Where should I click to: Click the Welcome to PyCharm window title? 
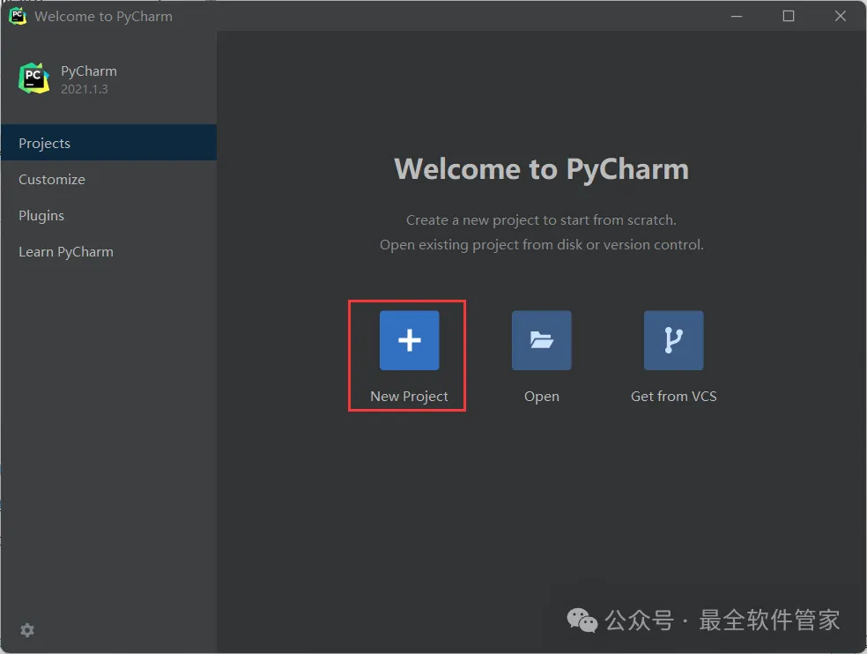click(x=103, y=17)
